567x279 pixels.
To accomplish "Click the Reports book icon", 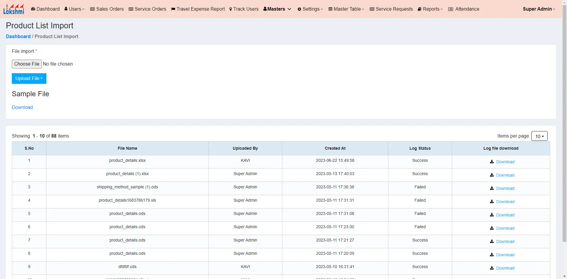I will pos(419,9).
